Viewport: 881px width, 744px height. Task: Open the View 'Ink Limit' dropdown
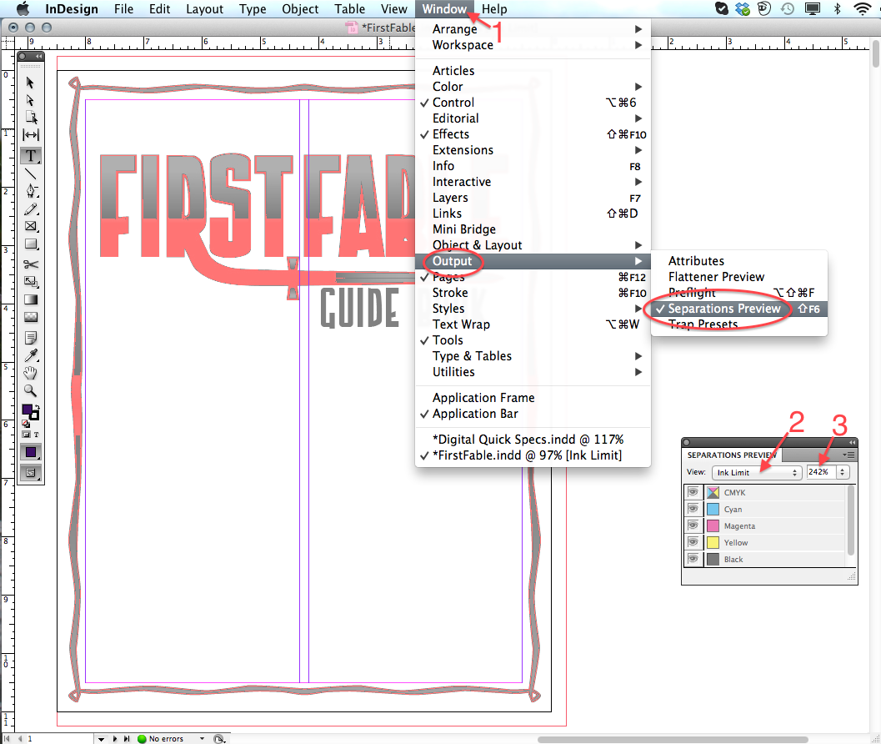pos(758,472)
